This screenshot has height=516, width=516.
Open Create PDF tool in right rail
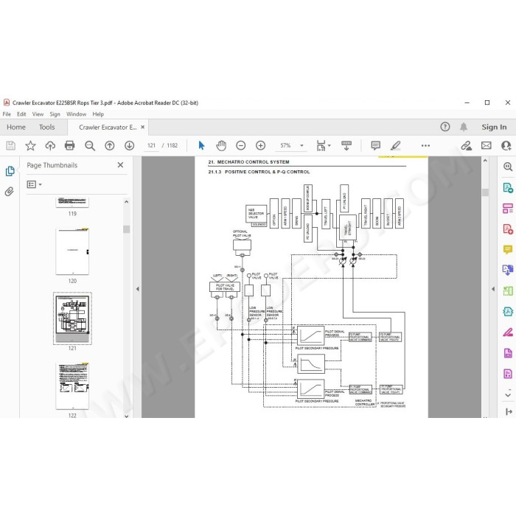click(x=508, y=229)
